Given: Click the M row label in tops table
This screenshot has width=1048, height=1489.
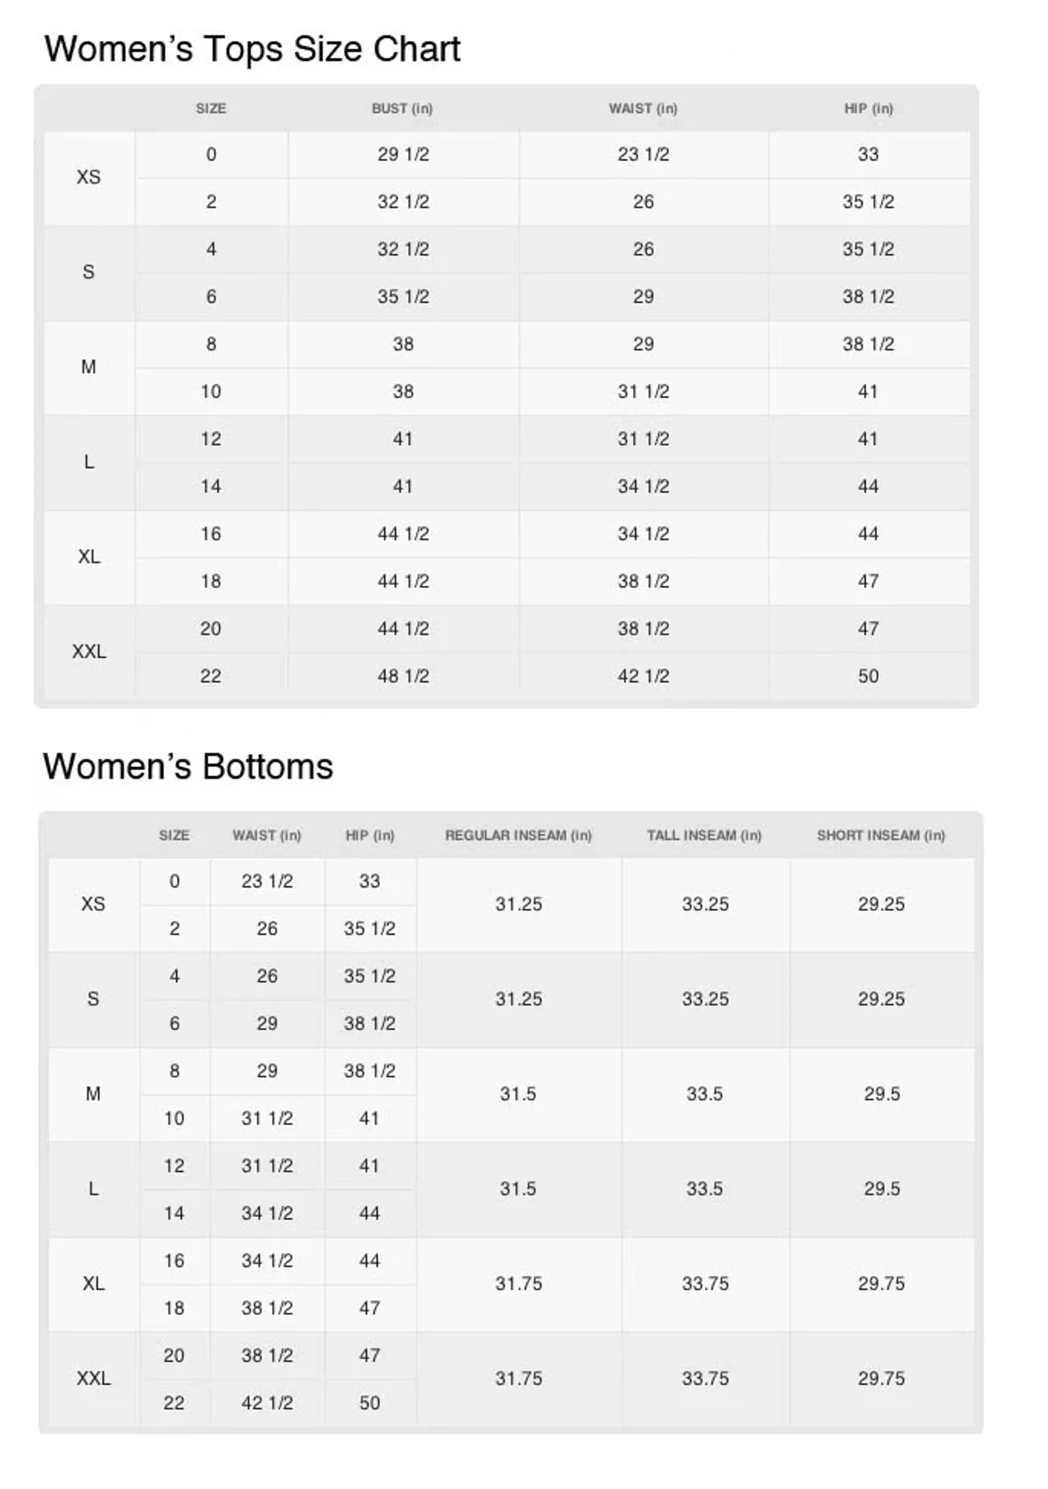Looking at the screenshot, I should 89,367.
